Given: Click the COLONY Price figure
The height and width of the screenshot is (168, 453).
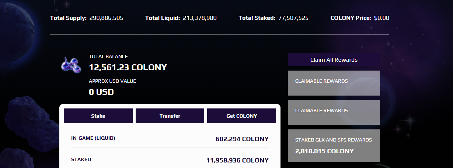Looking at the screenshot, I should point(381,18).
